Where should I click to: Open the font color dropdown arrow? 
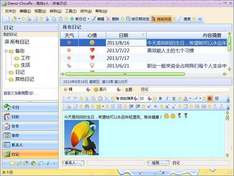[x=190, y=99]
